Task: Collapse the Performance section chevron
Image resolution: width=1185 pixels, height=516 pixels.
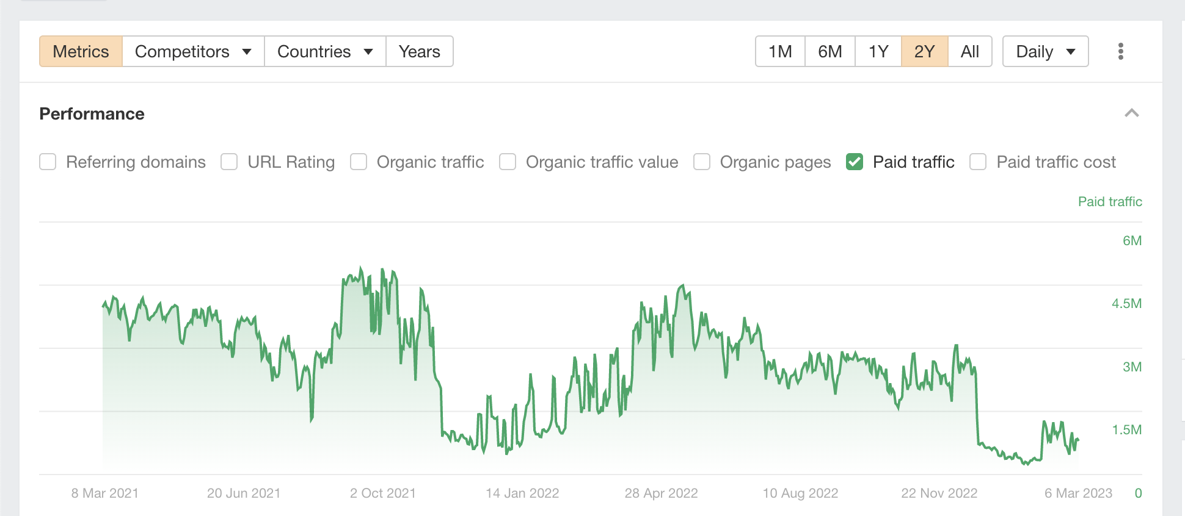Action: tap(1132, 113)
